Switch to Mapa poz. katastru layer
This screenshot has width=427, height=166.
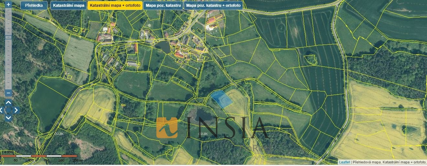click(x=163, y=5)
